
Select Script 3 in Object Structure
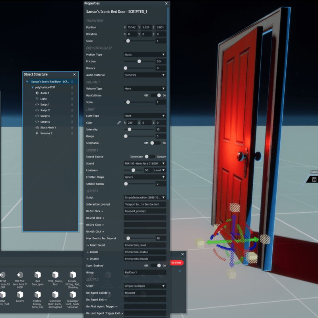click(45, 116)
